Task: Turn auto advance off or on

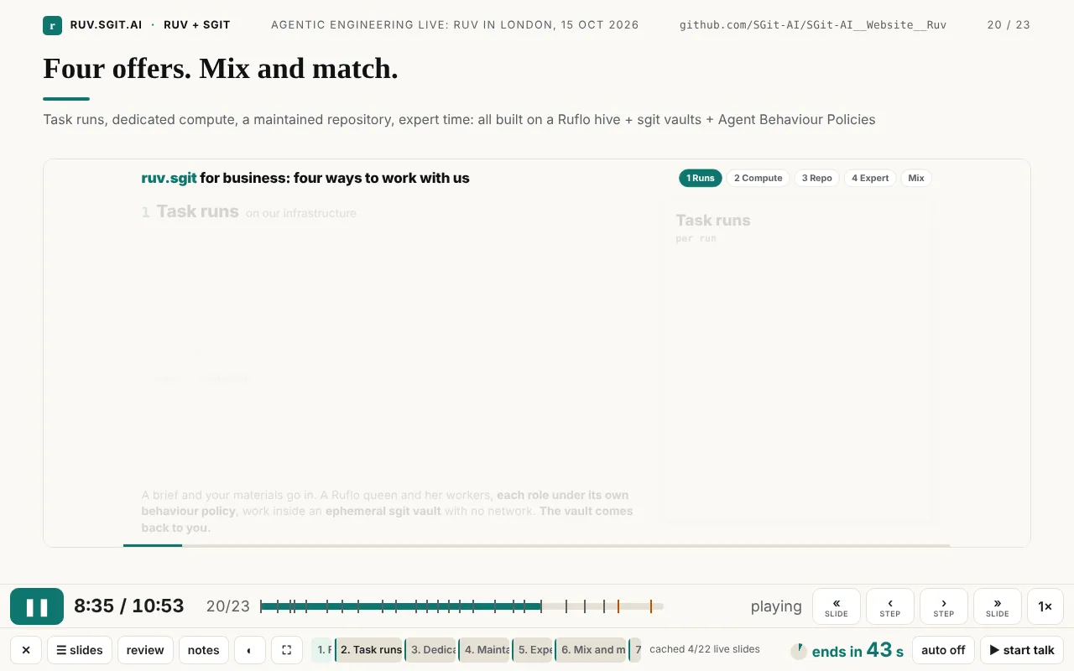Action: (x=943, y=650)
